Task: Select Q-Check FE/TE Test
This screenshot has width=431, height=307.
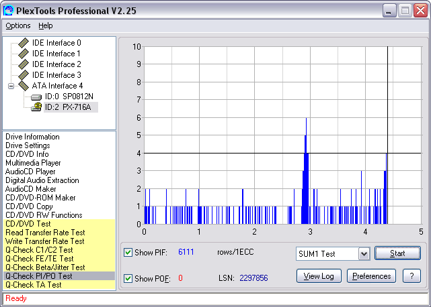Action: (x=59, y=259)
